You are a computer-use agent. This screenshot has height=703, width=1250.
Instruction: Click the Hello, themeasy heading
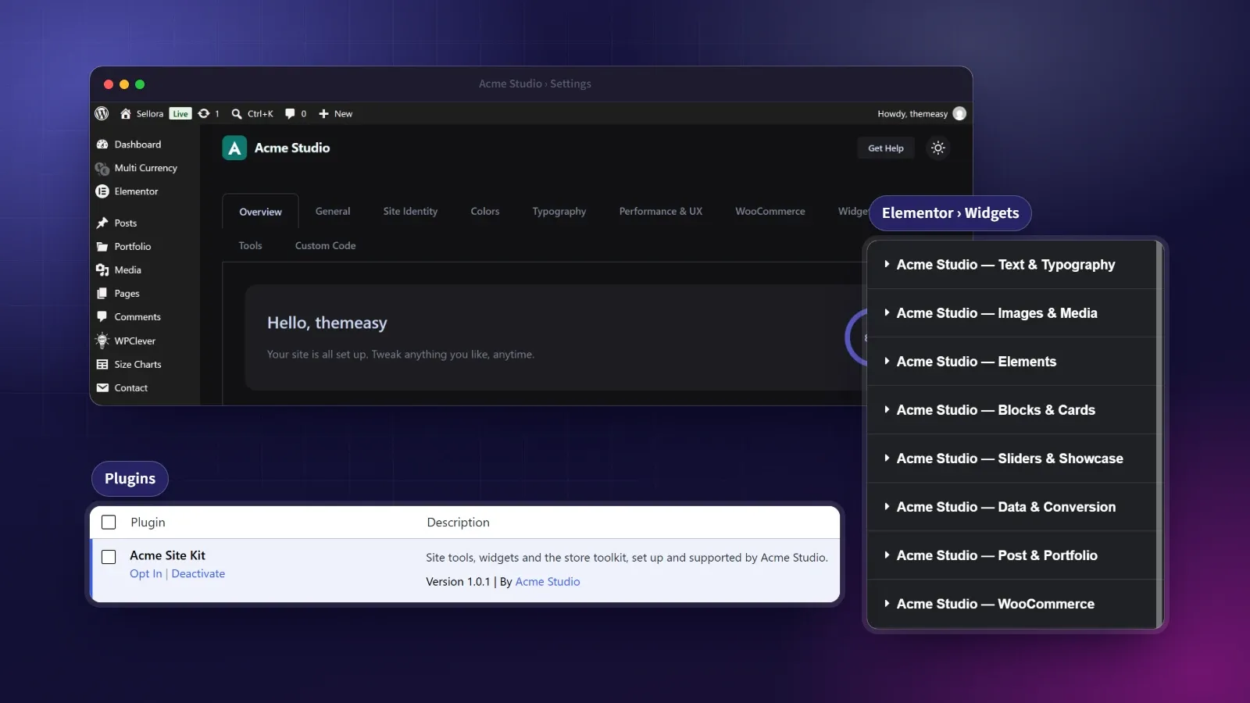[327, 323]
